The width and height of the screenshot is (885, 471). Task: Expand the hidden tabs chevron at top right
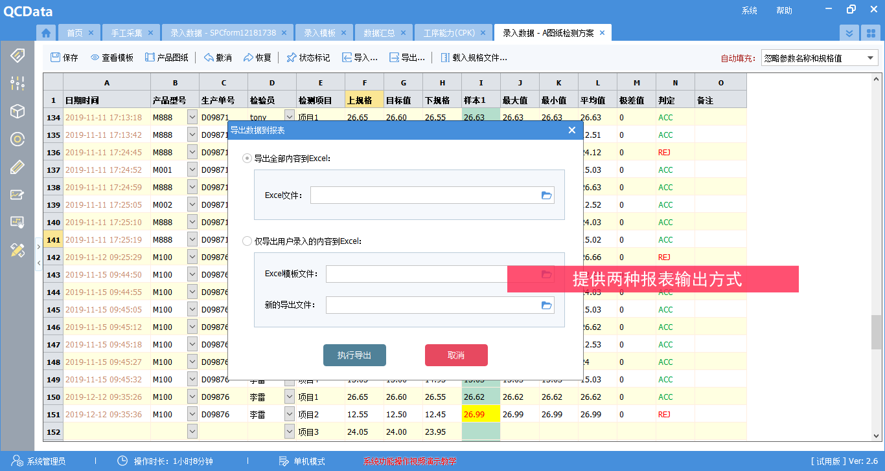(x=849, y=32)
